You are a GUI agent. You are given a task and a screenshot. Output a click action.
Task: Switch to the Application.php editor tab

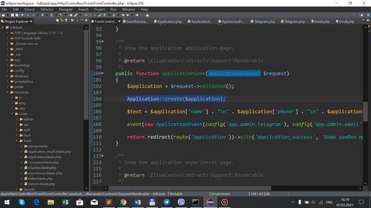pyautogui.click(x=168, y=21)
